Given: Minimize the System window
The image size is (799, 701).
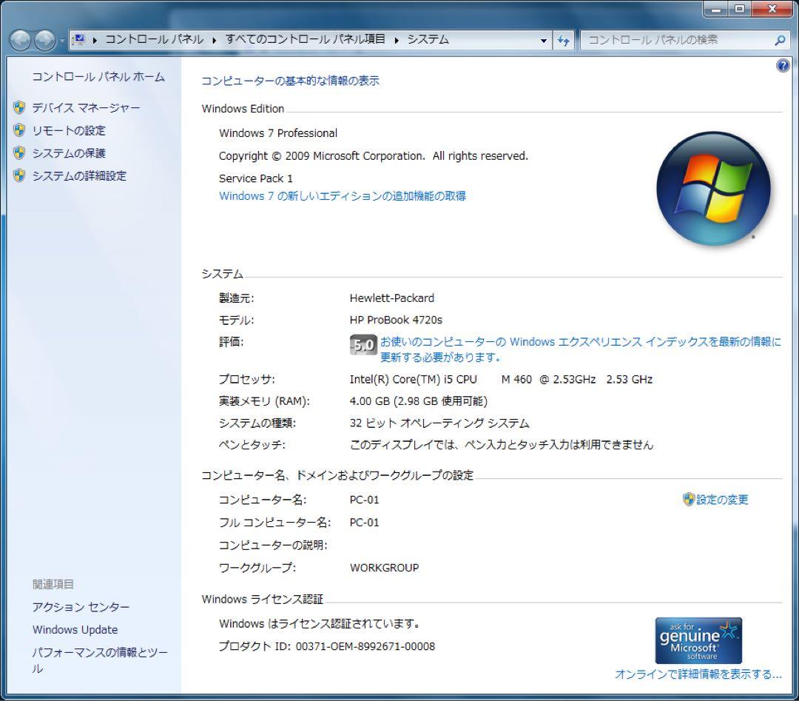Looking at the screenshot, I should [716, 9].
